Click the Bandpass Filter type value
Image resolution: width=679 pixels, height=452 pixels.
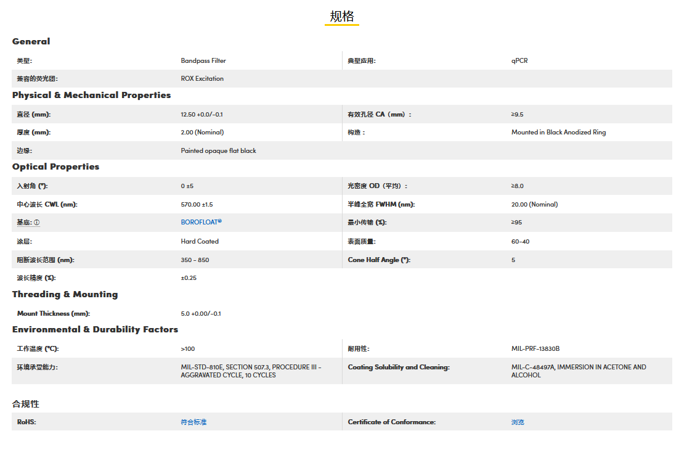(x=203, y=61)
